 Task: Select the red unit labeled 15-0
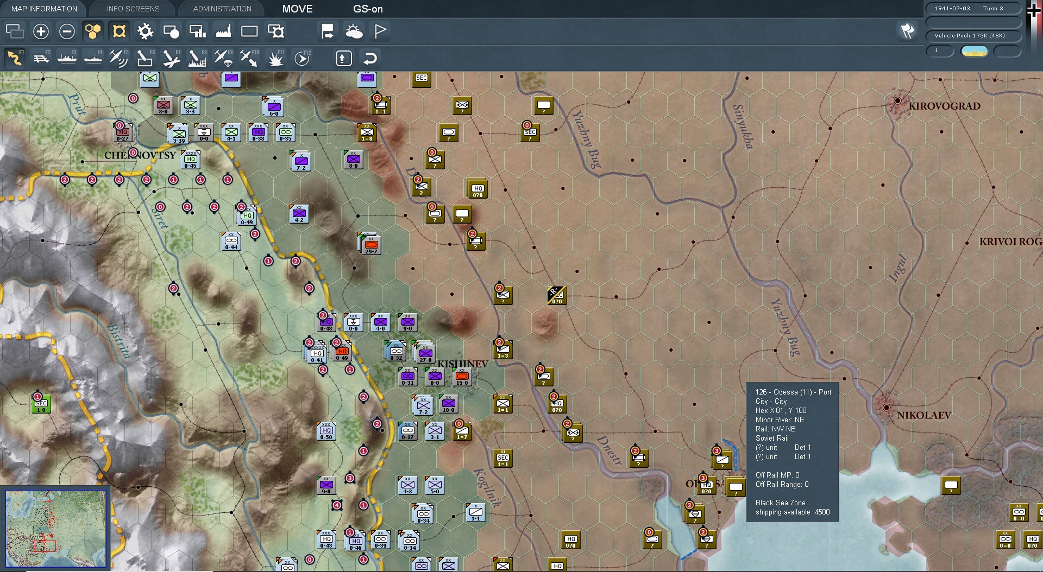pyautogui.click(x=462, y=376)
